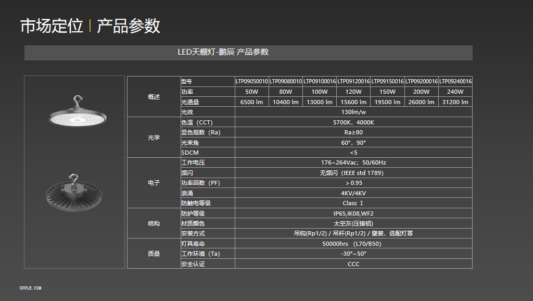Screen dimensions: 533x301
Task: Click the '120W' power cell
Action: 353,92
